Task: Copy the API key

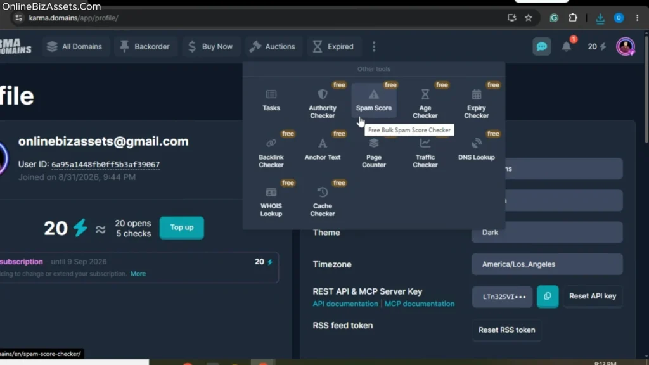Action: [547, 297]
